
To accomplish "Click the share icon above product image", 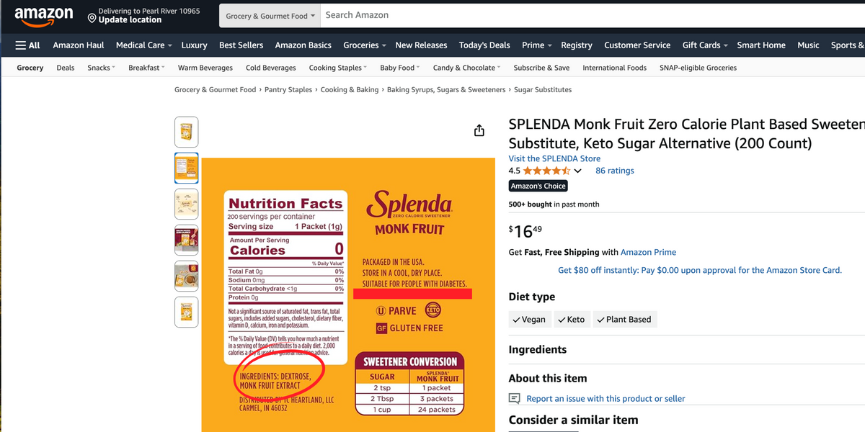I will click(x=479, y=130).
